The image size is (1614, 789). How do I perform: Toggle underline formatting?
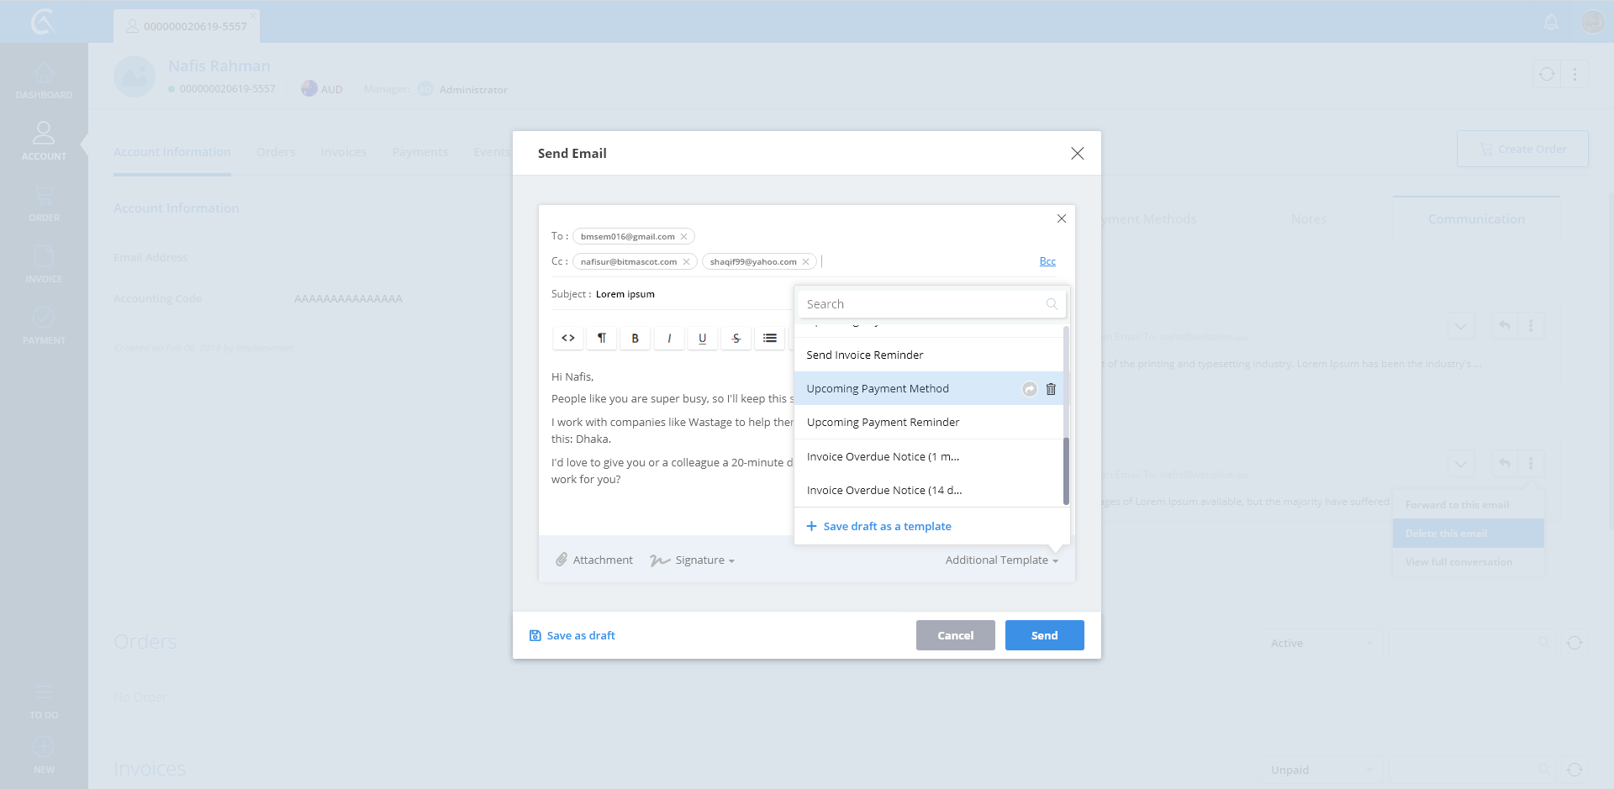[703, 338]
